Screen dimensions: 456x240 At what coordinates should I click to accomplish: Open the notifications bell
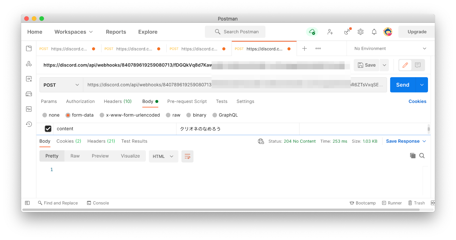click(x=374, y=32)
